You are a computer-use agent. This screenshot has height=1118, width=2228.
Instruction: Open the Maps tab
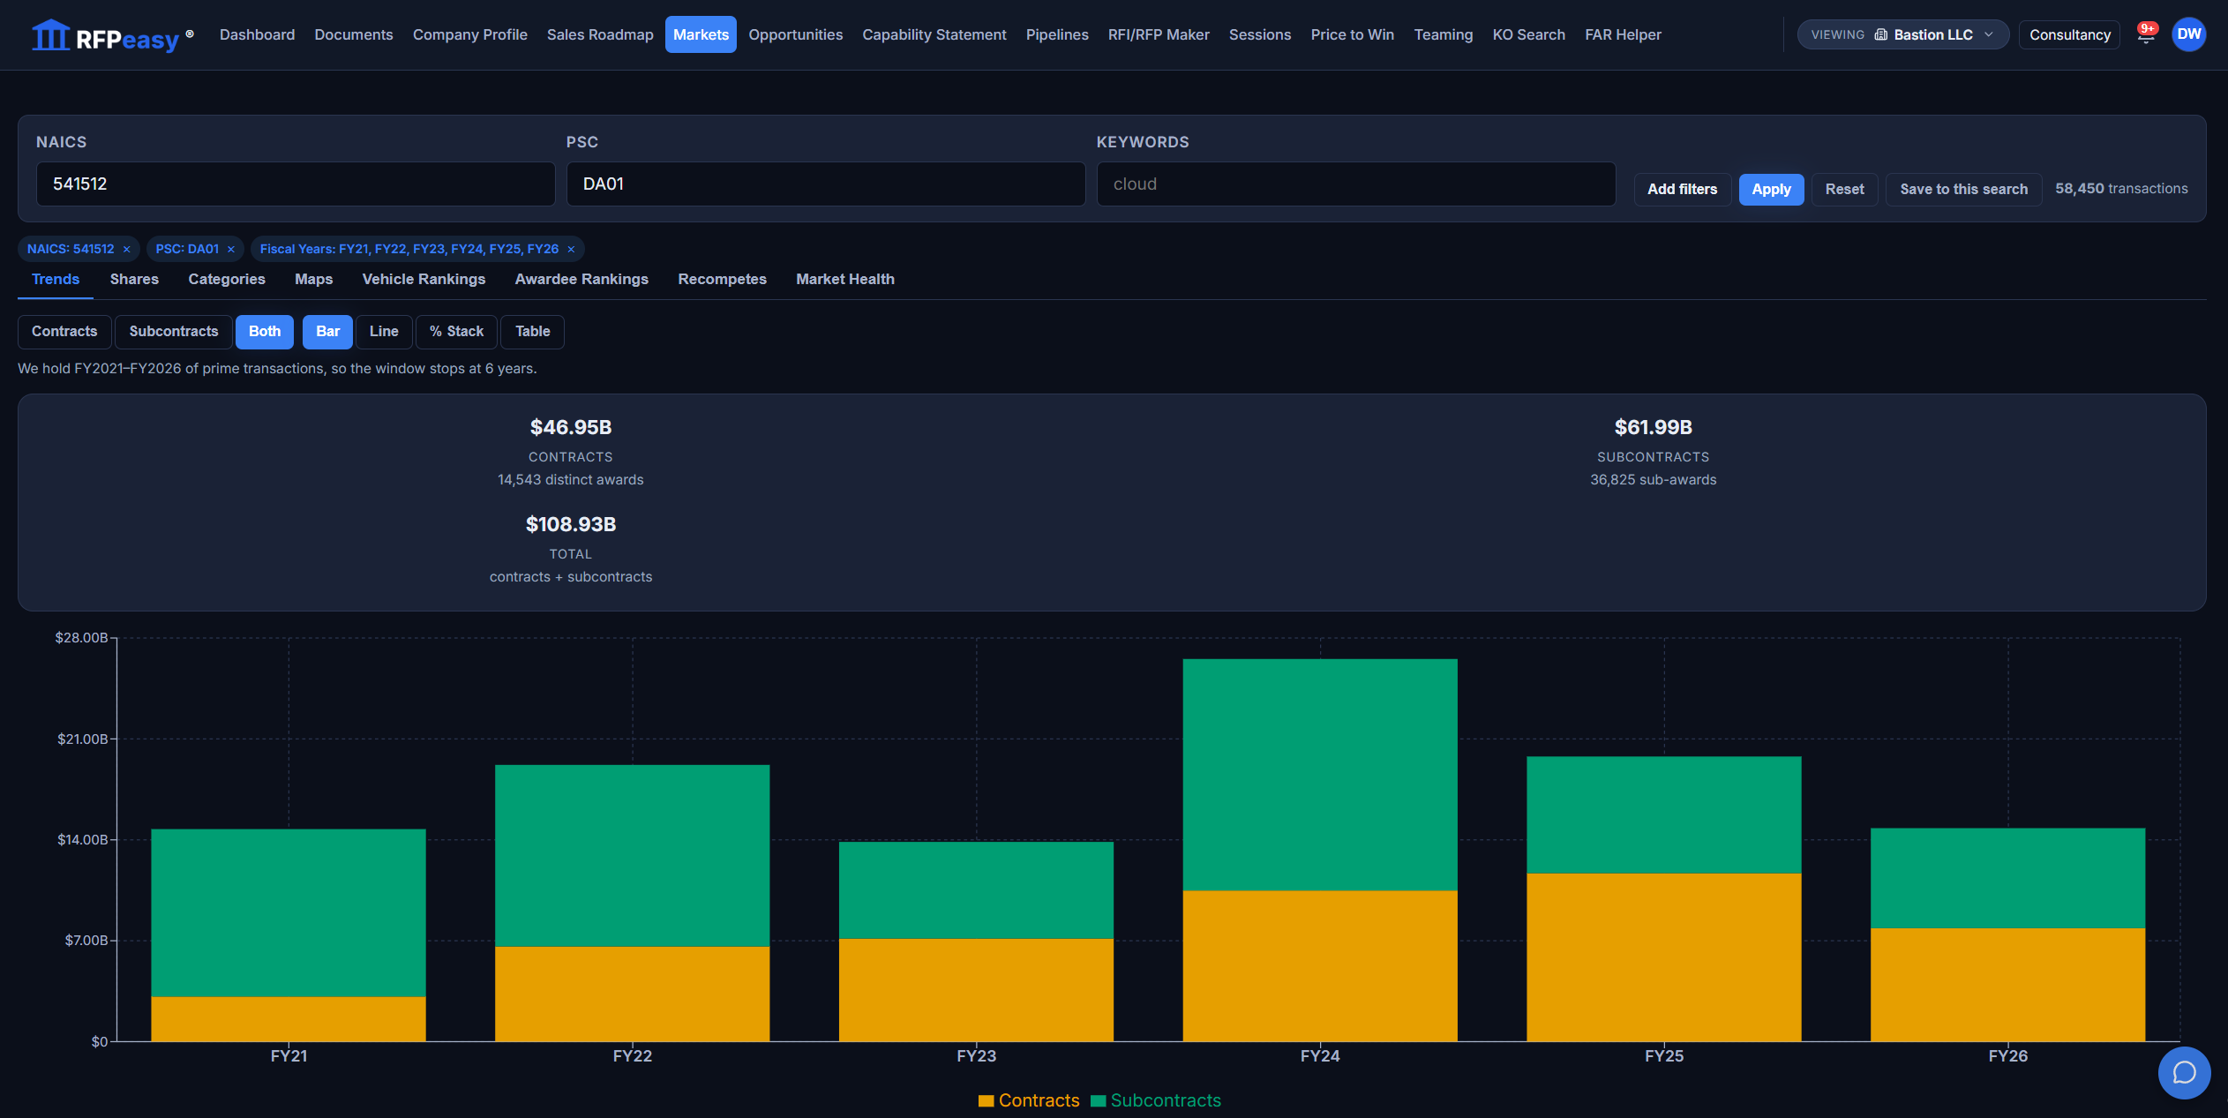tap(314, 279)
